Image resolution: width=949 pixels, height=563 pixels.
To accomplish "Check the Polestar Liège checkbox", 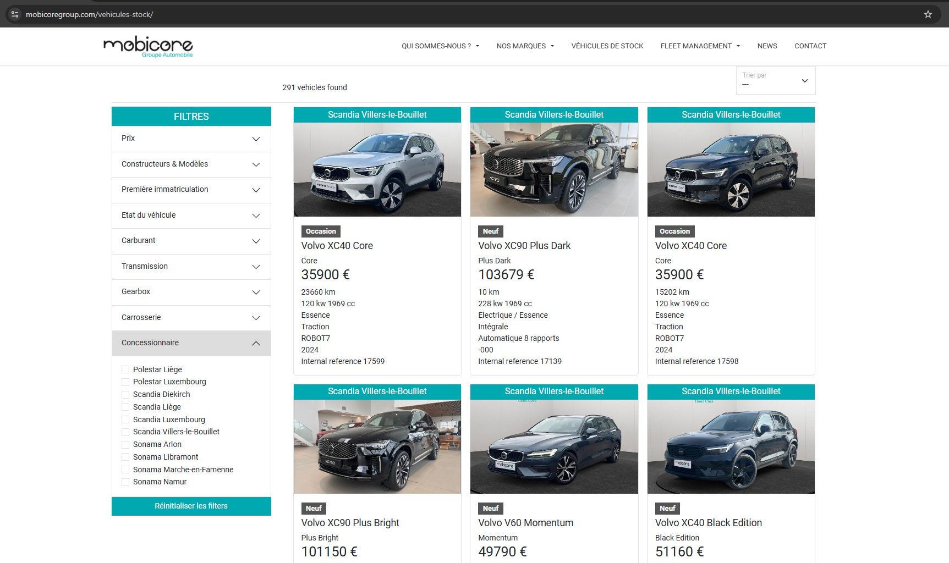I will click(x=125, y=369).
